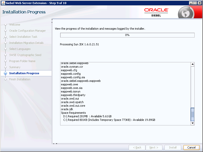The width and height of the screenshot is (203, 152).
Task: Click the bottom splitter arrows
Action: point(55,143)
